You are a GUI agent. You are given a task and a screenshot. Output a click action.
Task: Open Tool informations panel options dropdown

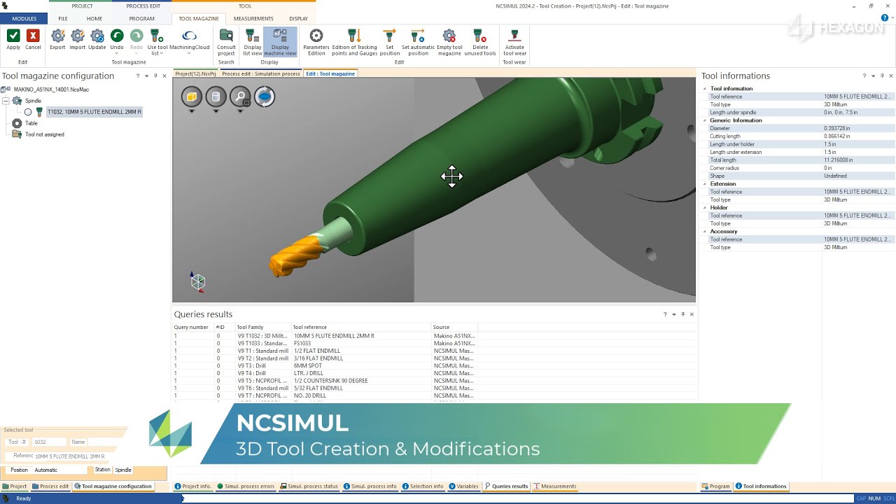coord(873,76)
